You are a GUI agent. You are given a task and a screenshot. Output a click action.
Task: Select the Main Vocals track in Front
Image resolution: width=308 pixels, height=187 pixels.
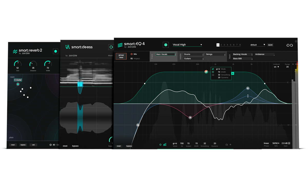click(x=166, y=54)
